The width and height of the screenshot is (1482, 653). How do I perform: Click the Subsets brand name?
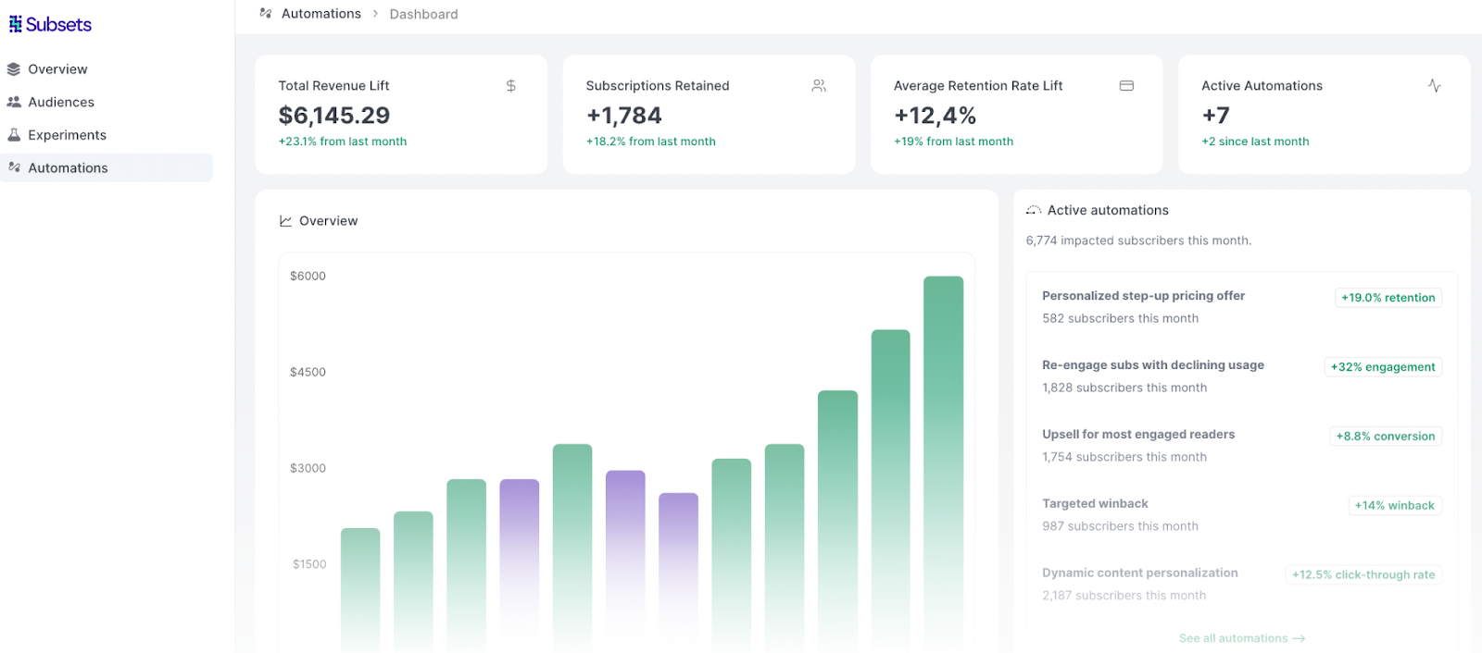[58, 24]
